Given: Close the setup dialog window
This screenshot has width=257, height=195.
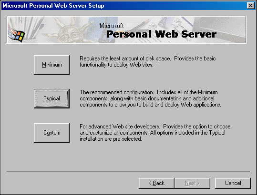Looking at the screenshot, I should pos(251,6).
